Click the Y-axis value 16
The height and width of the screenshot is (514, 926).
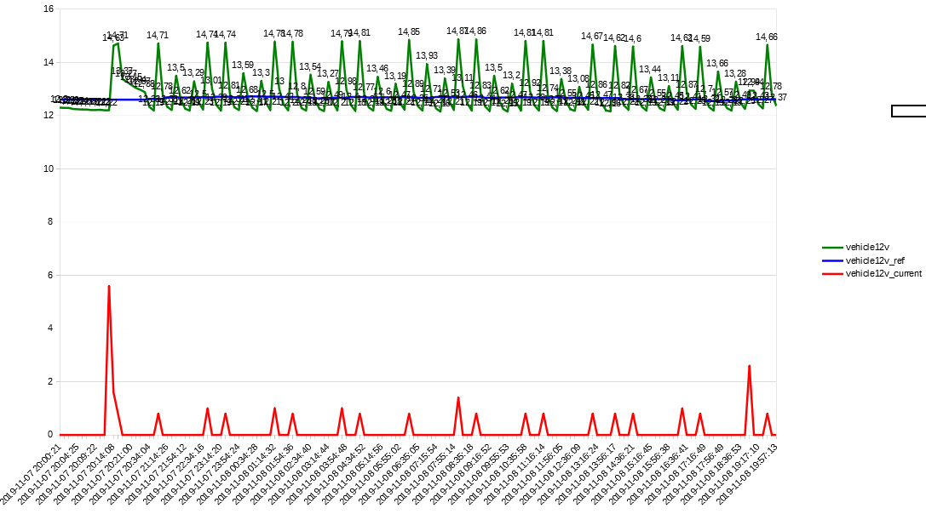pos(49,9)
